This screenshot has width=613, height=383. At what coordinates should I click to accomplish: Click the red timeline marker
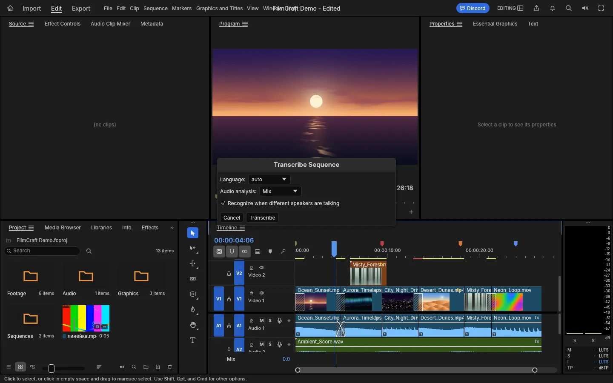[382, 243]
